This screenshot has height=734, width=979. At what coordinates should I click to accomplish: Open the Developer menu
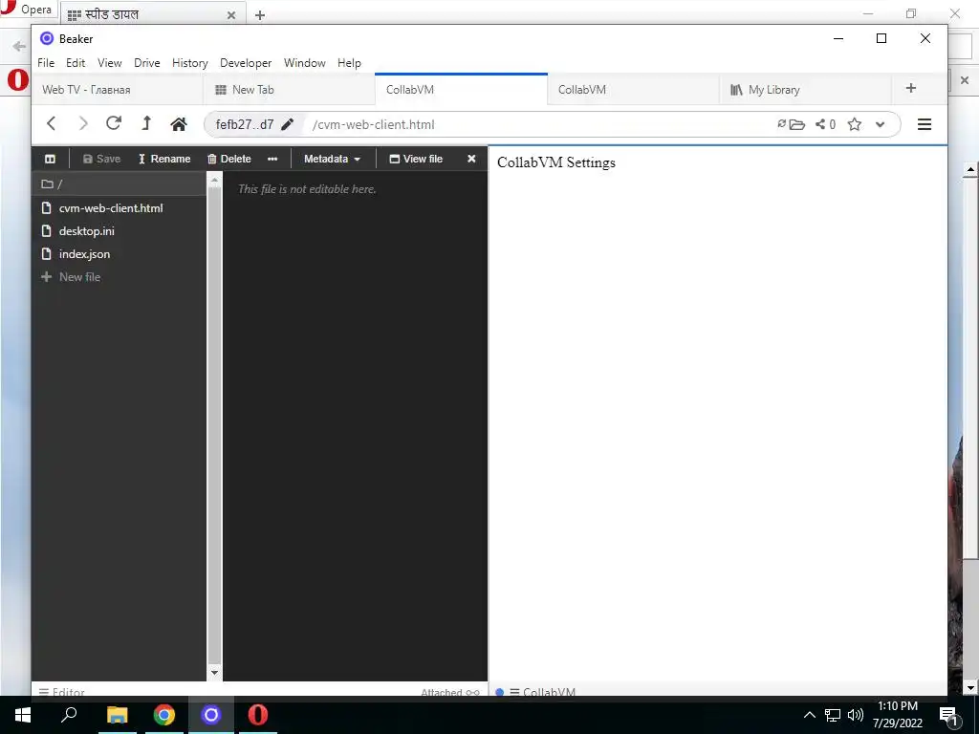246,63
